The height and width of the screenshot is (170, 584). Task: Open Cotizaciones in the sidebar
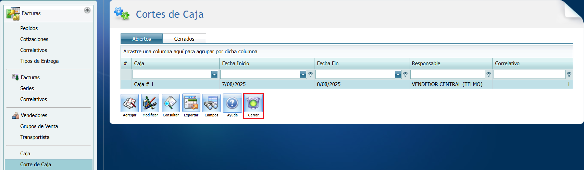(34, 39)
